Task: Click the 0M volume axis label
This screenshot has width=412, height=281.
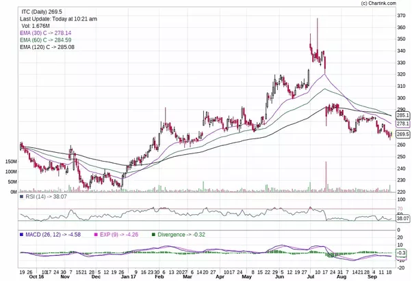Action: [14, 192]
